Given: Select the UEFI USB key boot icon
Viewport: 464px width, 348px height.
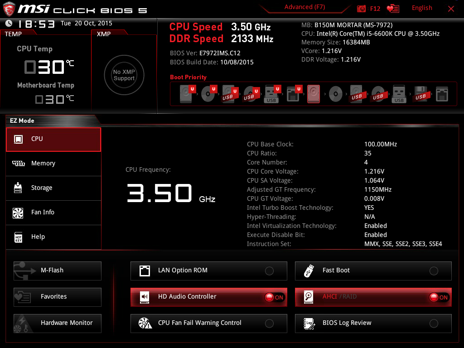Looking at the screenshot, I should pyautogui.click(x=272, y=94).
